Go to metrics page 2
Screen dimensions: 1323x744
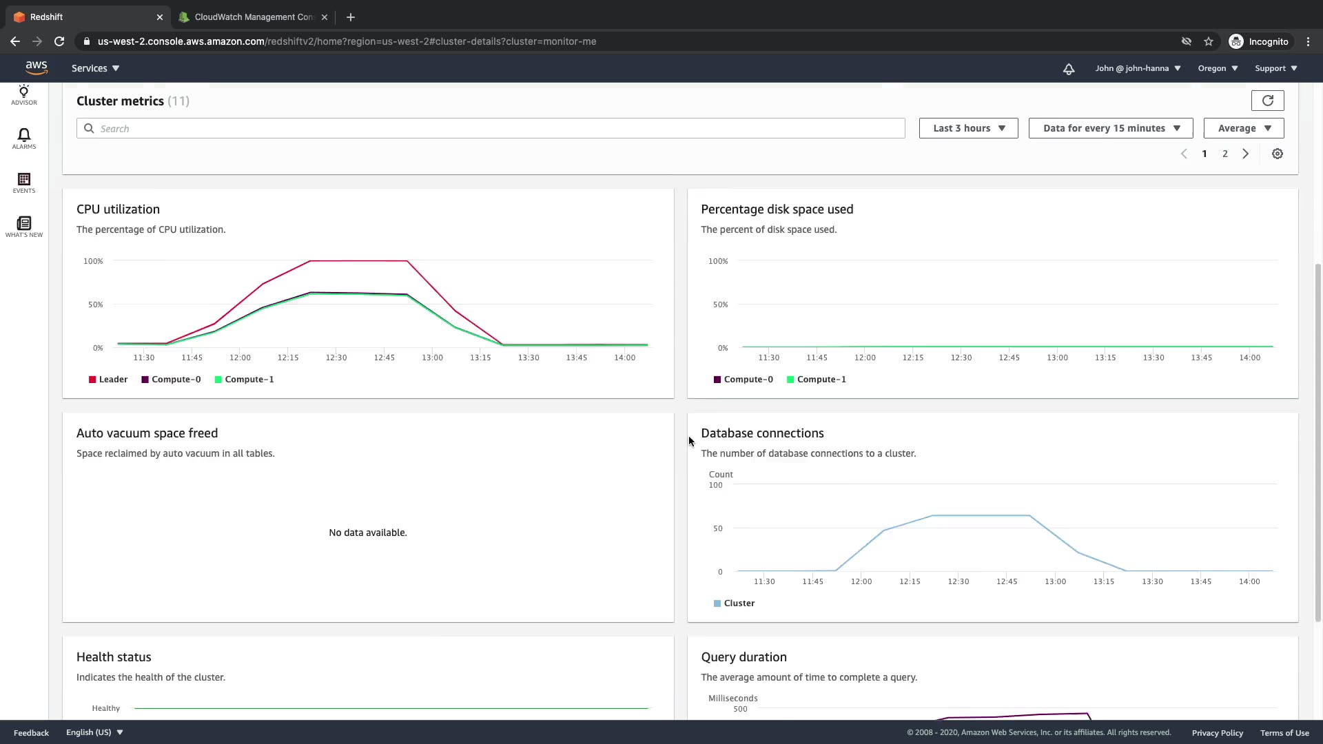(x=1224, y=154)
